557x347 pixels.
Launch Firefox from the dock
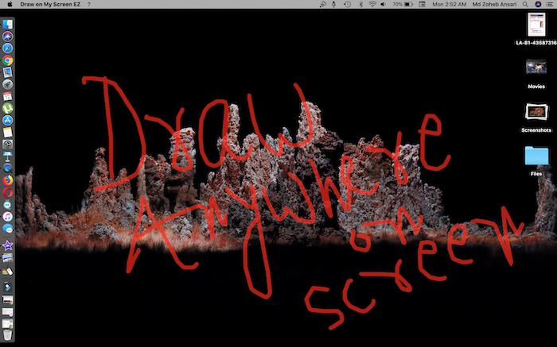[x=7, y=180]
